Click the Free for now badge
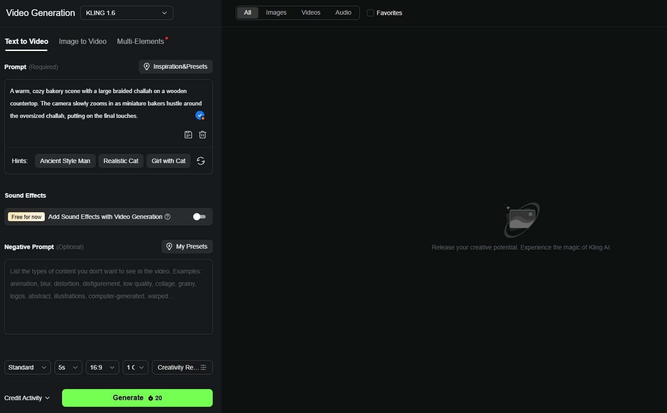Screen dimensions: 667x413 click(x=27, y=217)
